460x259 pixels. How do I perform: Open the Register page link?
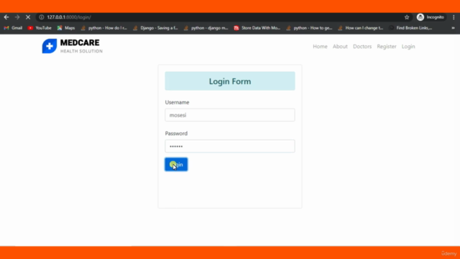387,46
